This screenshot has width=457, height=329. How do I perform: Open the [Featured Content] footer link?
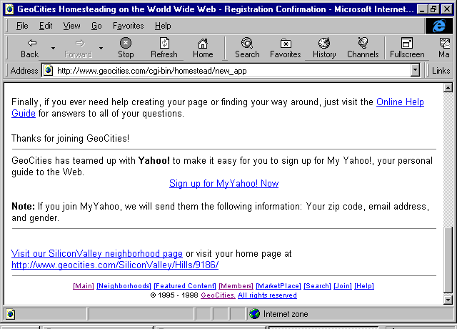(185, 286)
